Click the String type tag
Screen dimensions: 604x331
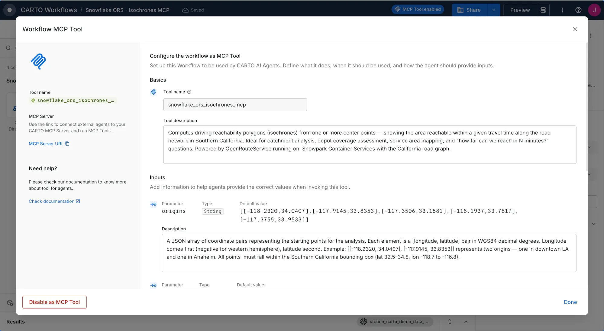tap(213, 211)
